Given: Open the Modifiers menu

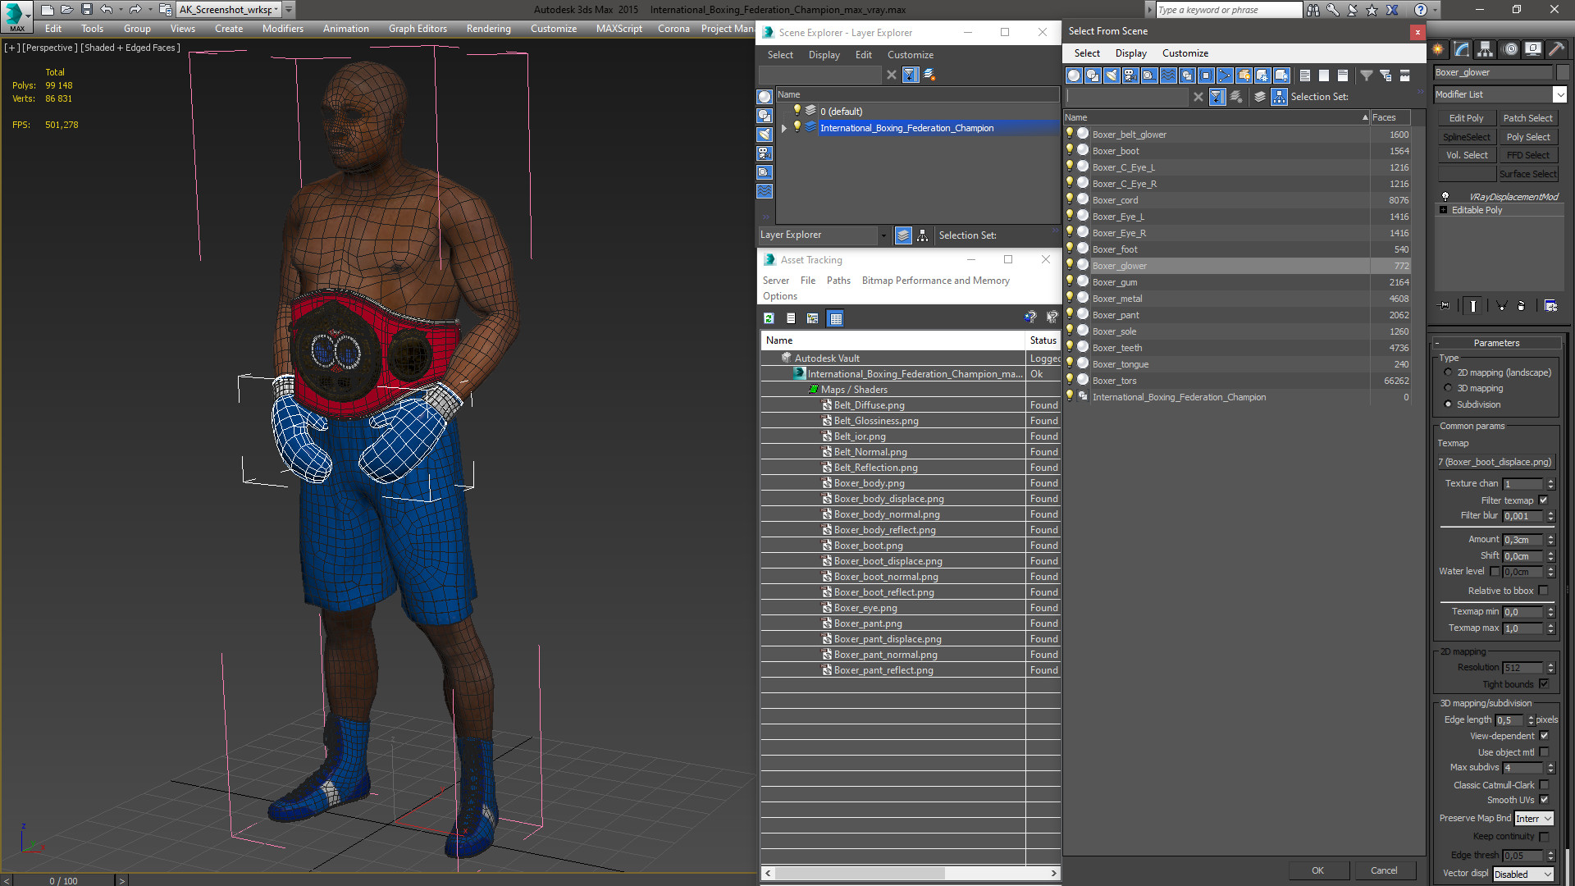Looking at the screenshot, I should point(283,29).
